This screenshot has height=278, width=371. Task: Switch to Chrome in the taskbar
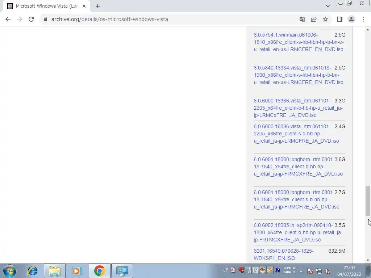pyautogui.click(x=99, y=271)
